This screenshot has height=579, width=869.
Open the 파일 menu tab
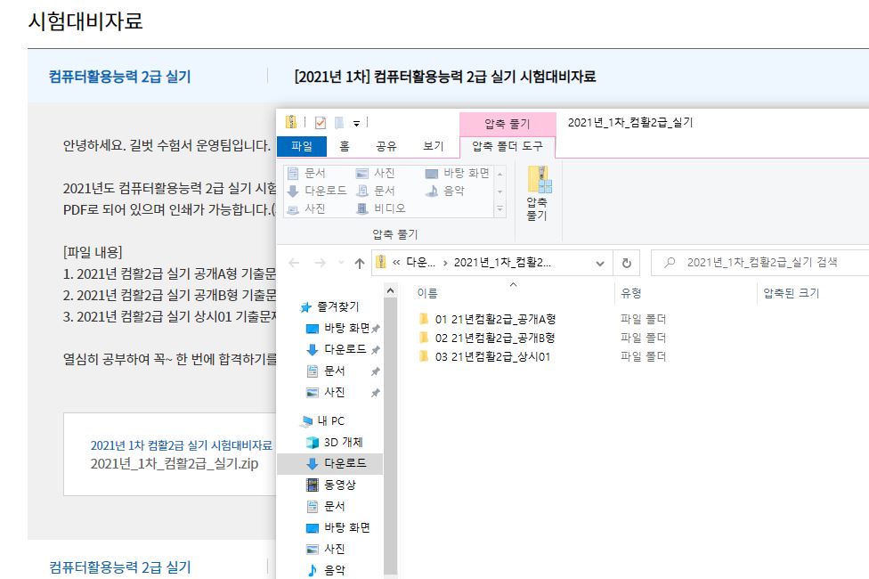302,146
